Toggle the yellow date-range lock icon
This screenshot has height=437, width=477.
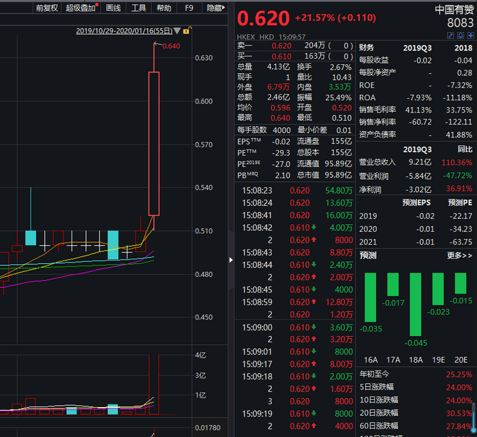pos(186,31)
